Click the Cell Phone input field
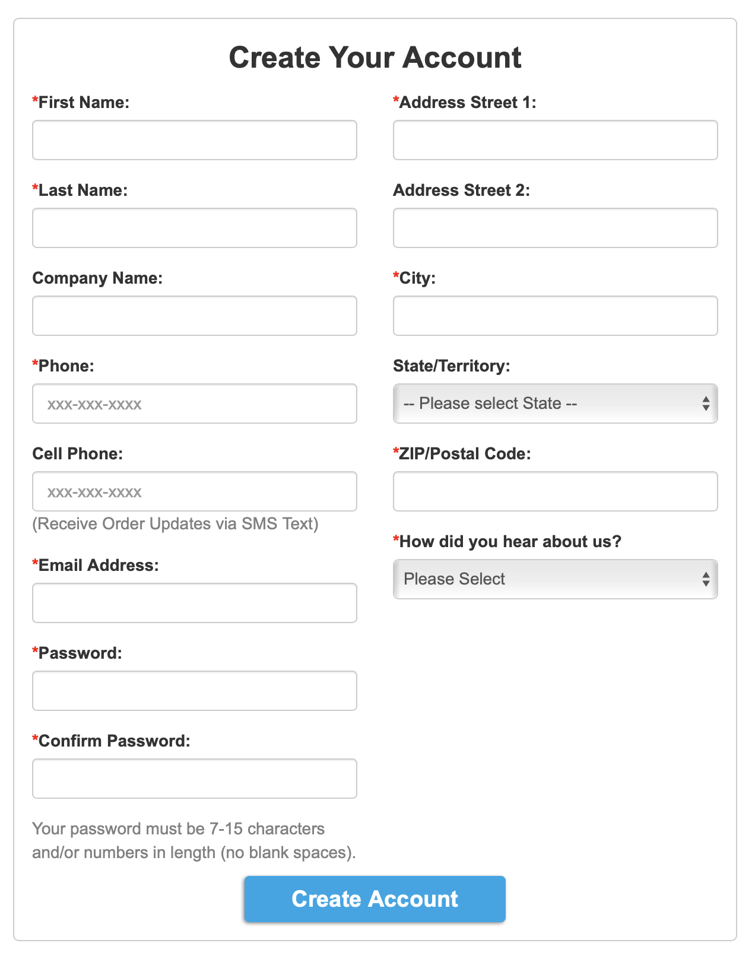755x959 pixels. [x=195, y=491]
